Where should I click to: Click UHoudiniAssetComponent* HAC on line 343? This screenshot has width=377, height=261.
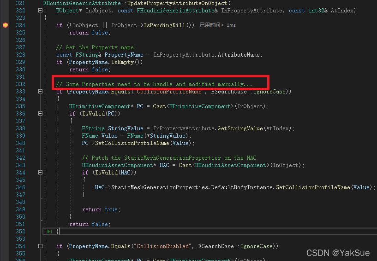click(126, 165)
